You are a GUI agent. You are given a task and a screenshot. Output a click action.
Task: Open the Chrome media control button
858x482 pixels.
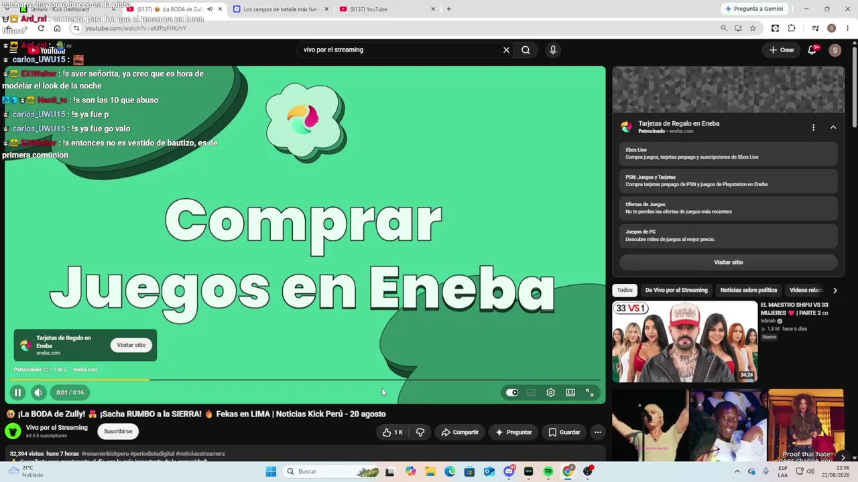[815, 28]
